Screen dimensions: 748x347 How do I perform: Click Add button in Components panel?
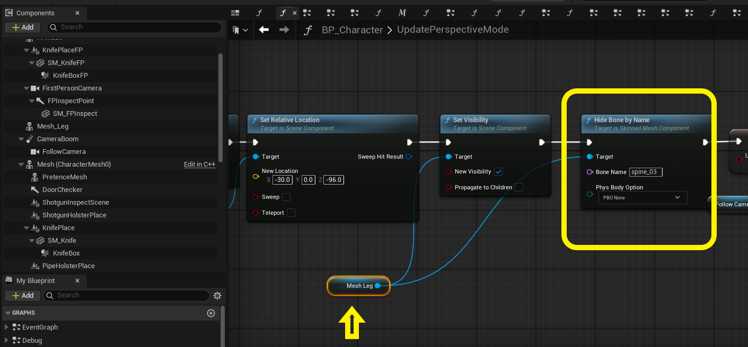[x=22, y=27]
